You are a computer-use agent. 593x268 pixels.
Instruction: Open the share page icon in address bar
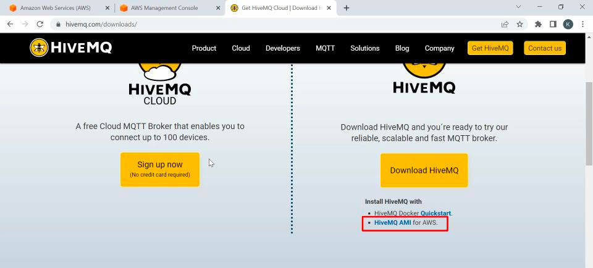tap(505, 24)
